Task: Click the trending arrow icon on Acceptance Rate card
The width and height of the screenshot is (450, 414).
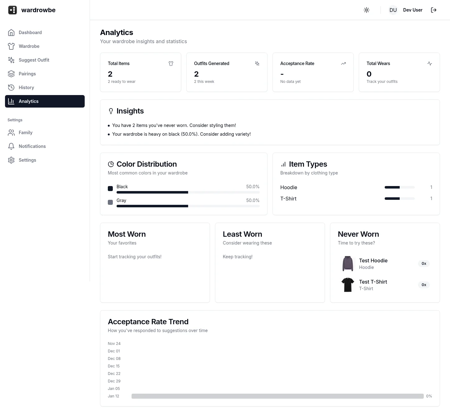Action: coord(343,63)
